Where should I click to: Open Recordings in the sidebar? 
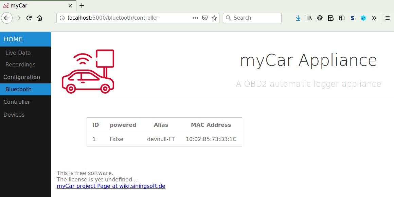(20, 64)
